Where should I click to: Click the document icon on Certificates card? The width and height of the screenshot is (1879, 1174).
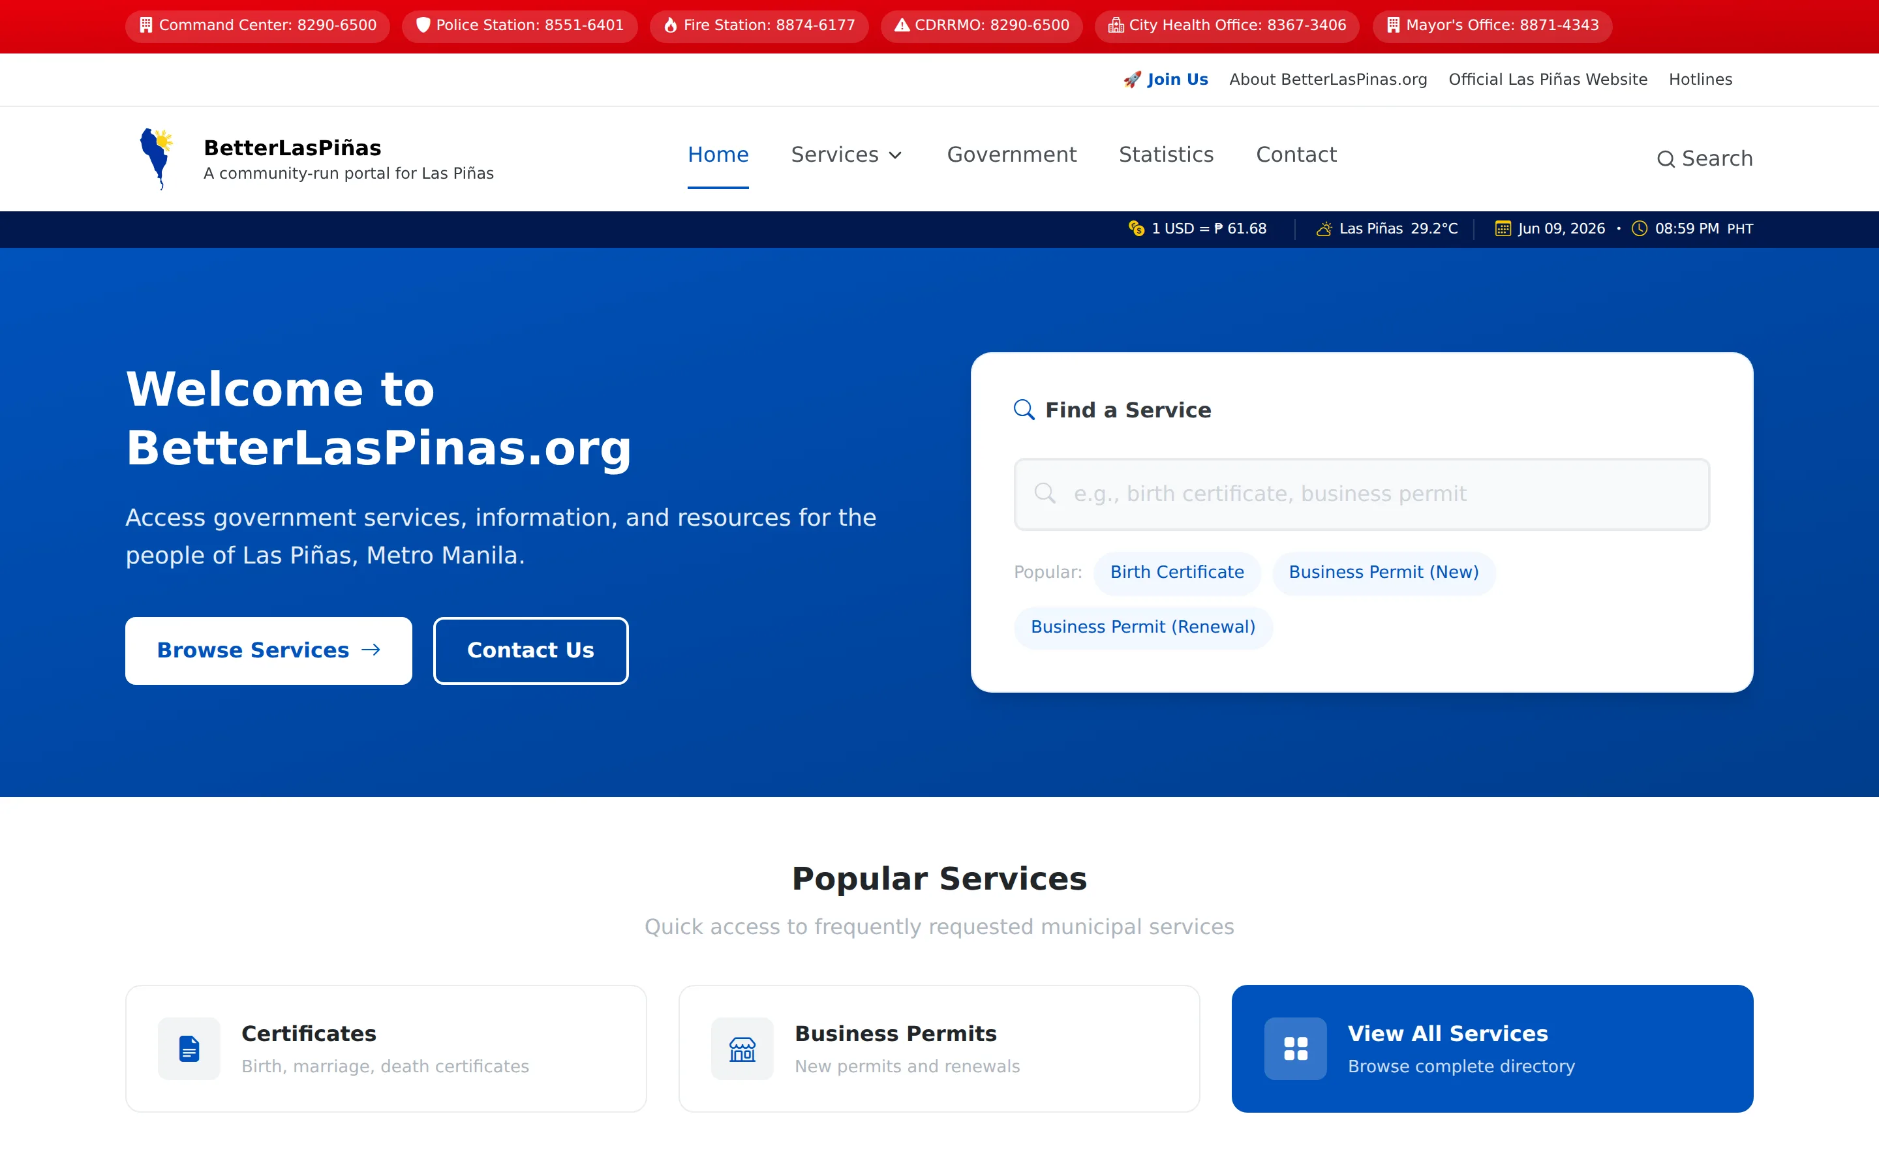tap(189, 1048)
